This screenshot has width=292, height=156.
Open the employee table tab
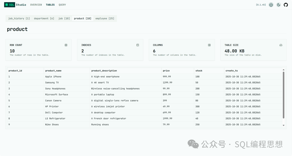[x=105, y=19]
